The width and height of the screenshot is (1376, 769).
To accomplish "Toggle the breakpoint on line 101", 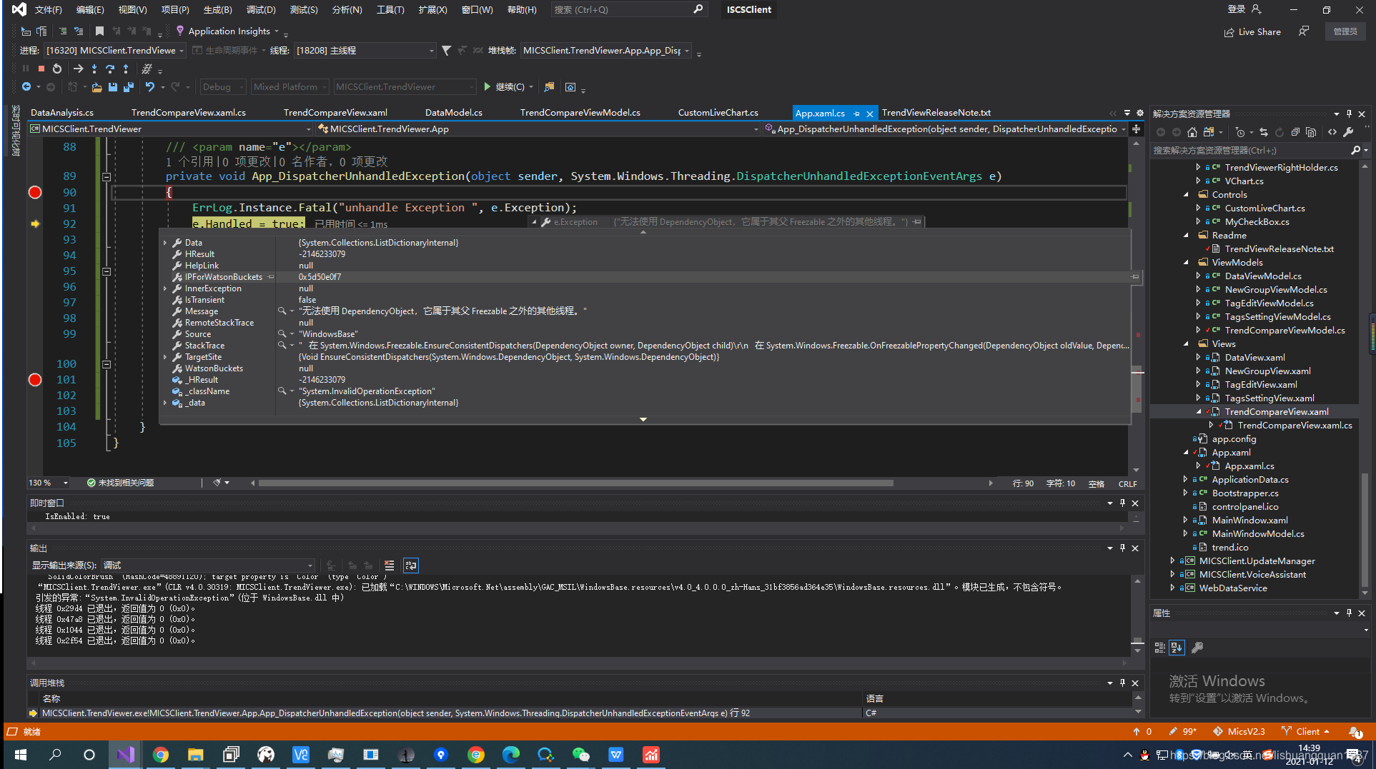I will pos(35,380).
